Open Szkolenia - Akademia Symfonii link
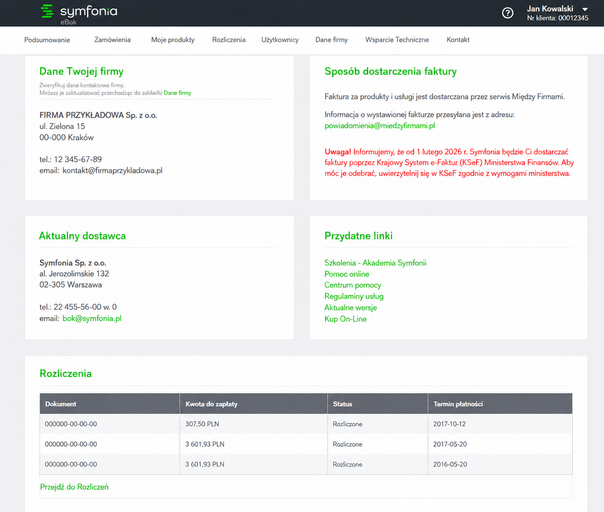The image size is (604, 512). click(375, 263)
